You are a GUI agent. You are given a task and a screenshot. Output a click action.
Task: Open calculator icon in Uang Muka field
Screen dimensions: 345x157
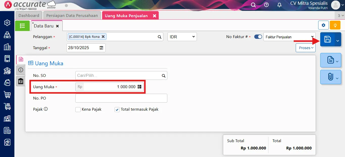(x=140, y=87)
